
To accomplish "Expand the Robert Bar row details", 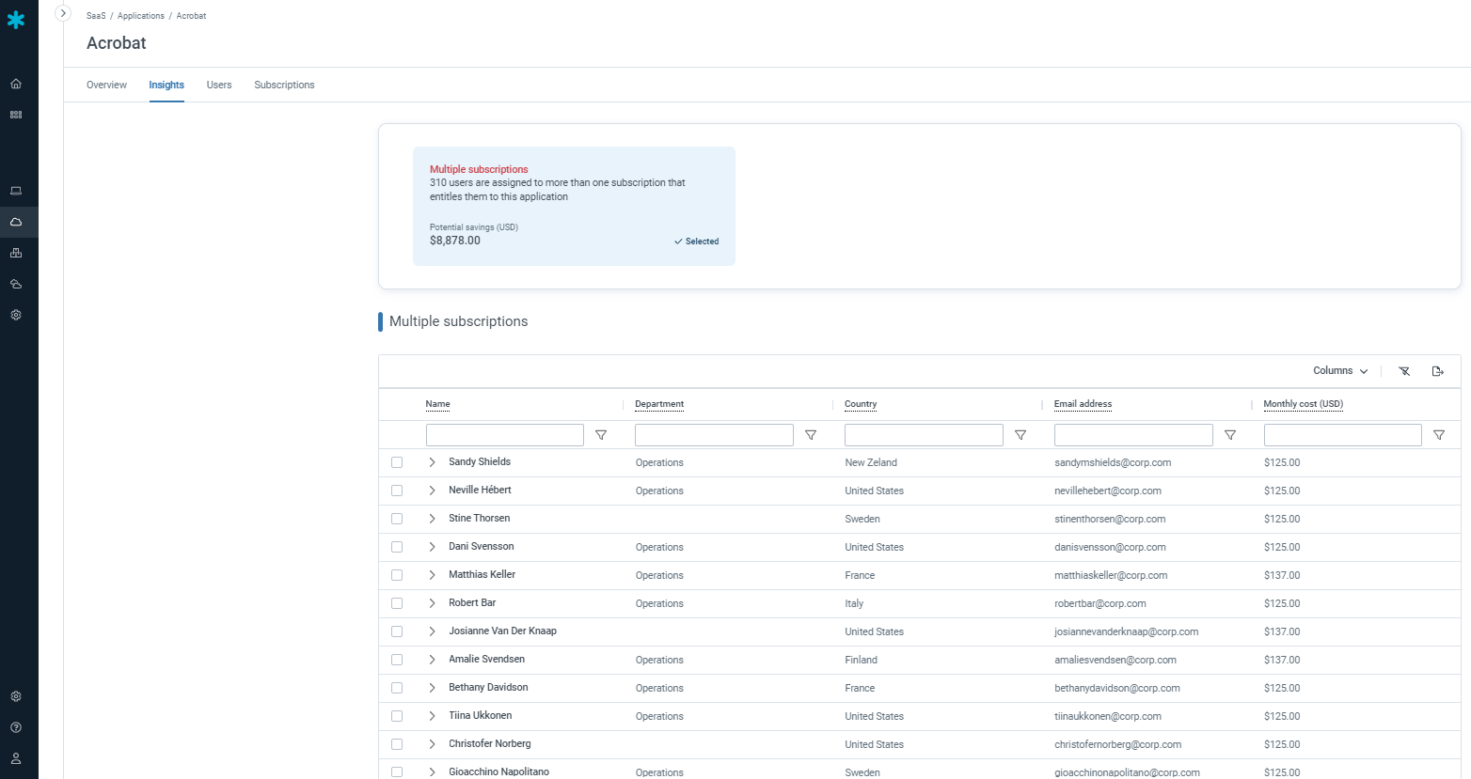I will pos(432,603).
